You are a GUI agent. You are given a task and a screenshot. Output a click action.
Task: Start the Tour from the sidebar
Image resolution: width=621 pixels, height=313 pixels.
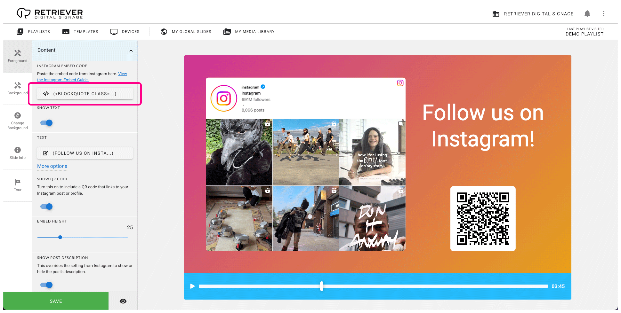coord(18,185)
